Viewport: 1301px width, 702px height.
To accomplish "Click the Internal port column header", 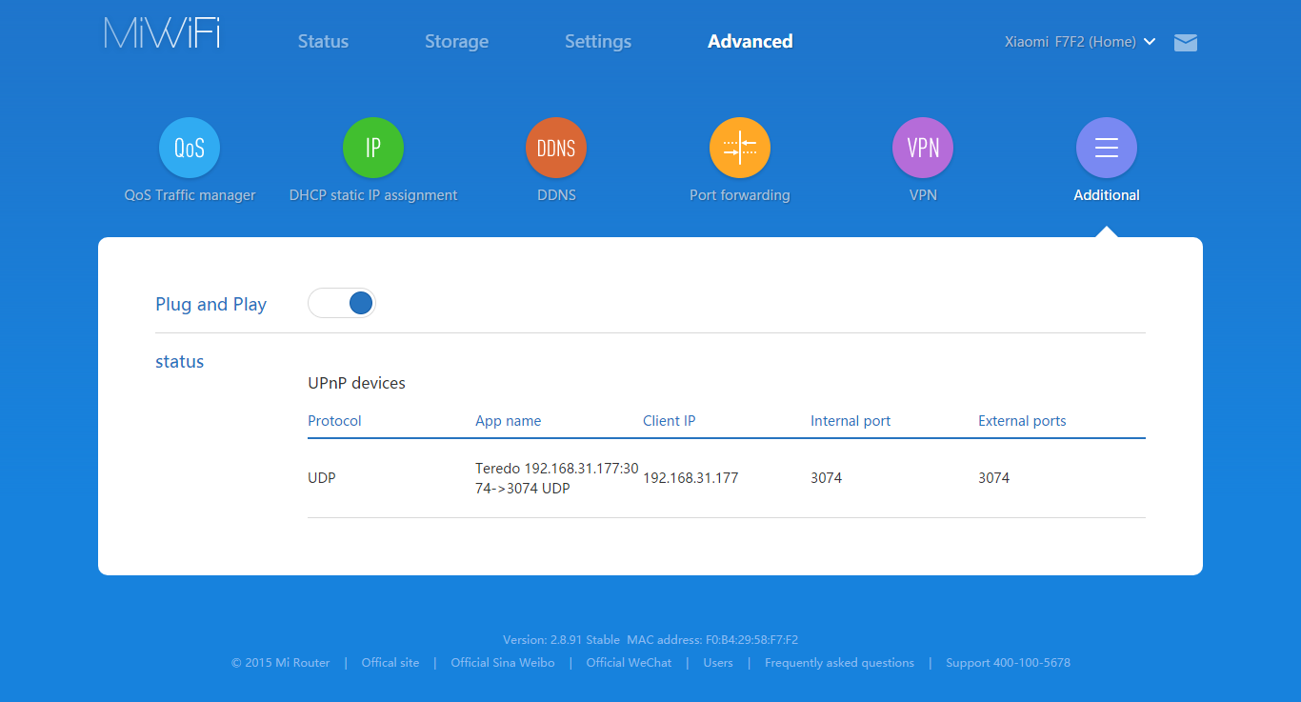I will pyautogui.click(x=851, y=421).
